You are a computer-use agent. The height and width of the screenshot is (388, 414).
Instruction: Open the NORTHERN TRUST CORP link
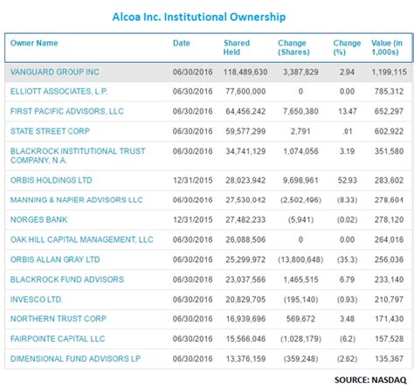59,319
